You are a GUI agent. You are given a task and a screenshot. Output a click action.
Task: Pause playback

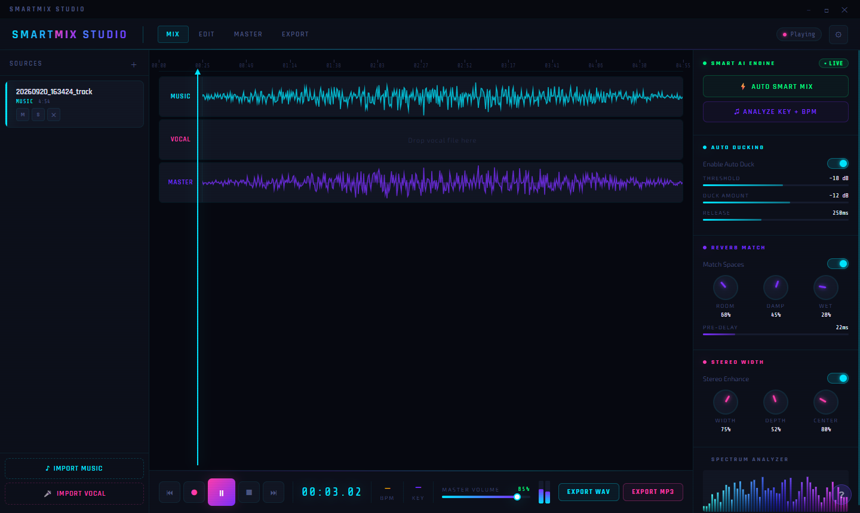[x=222, y=492]
